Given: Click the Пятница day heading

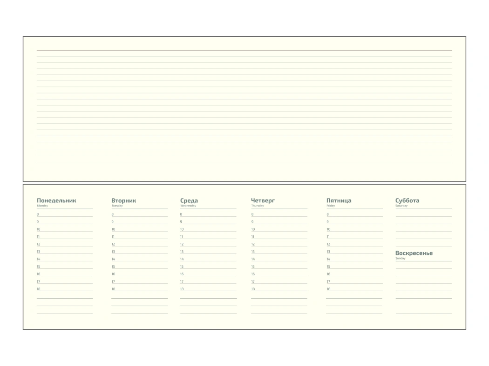Looking at the screenshot, I should click(339, 200).
